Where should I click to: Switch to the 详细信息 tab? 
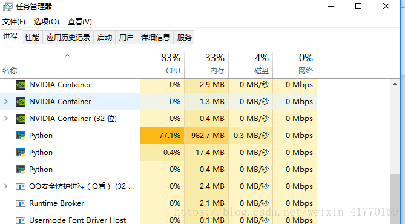click(156, 38)
